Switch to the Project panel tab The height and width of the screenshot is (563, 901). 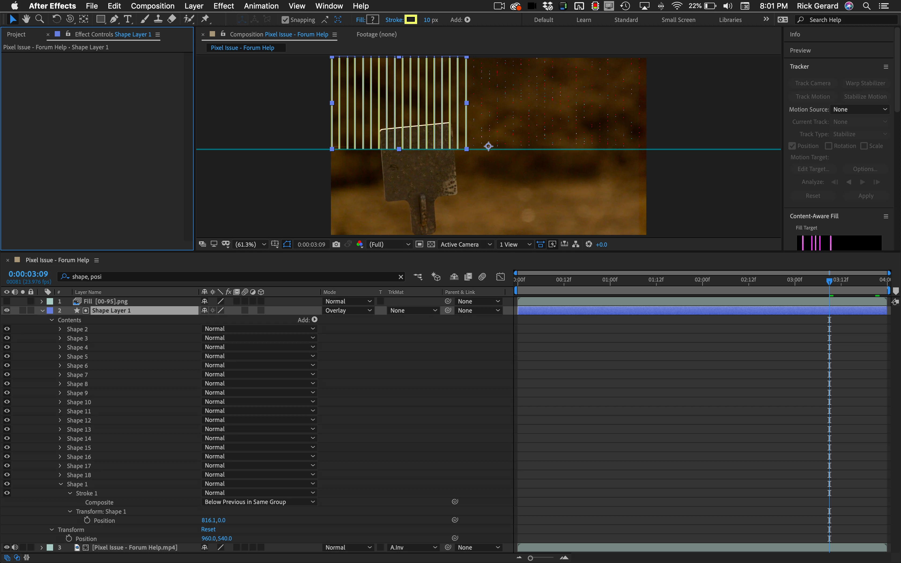click(x=16, y=34)
